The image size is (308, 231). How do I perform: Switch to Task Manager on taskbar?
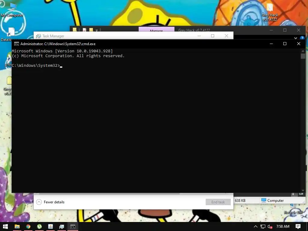pos(62,226)
